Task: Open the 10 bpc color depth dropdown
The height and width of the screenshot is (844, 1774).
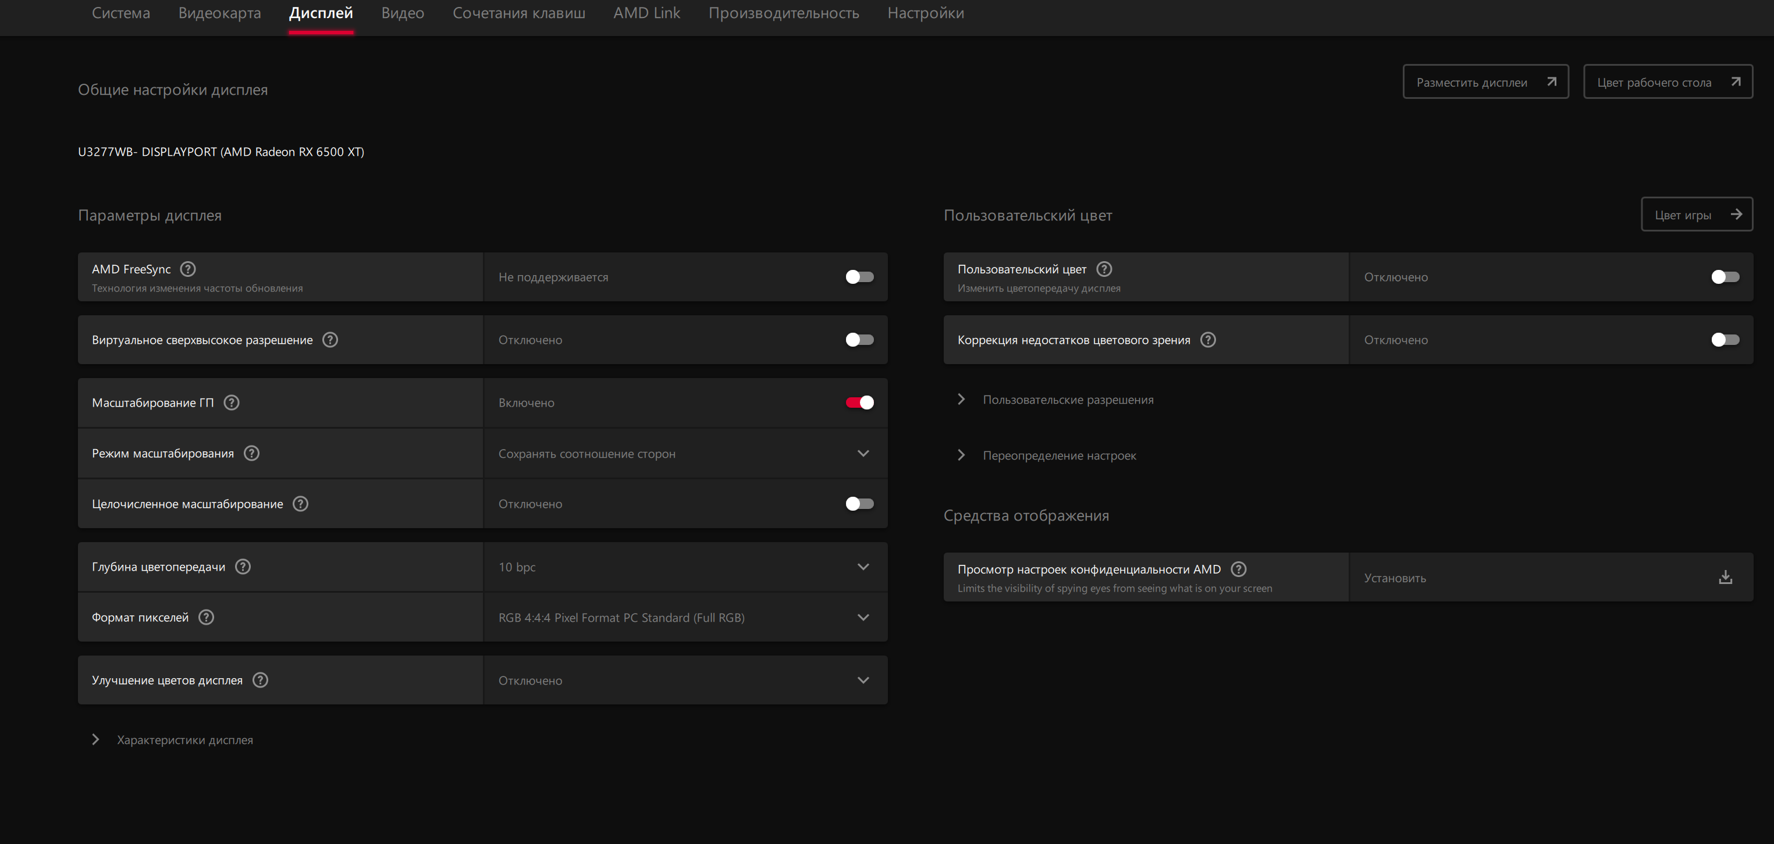Action: tap(685, 567)
